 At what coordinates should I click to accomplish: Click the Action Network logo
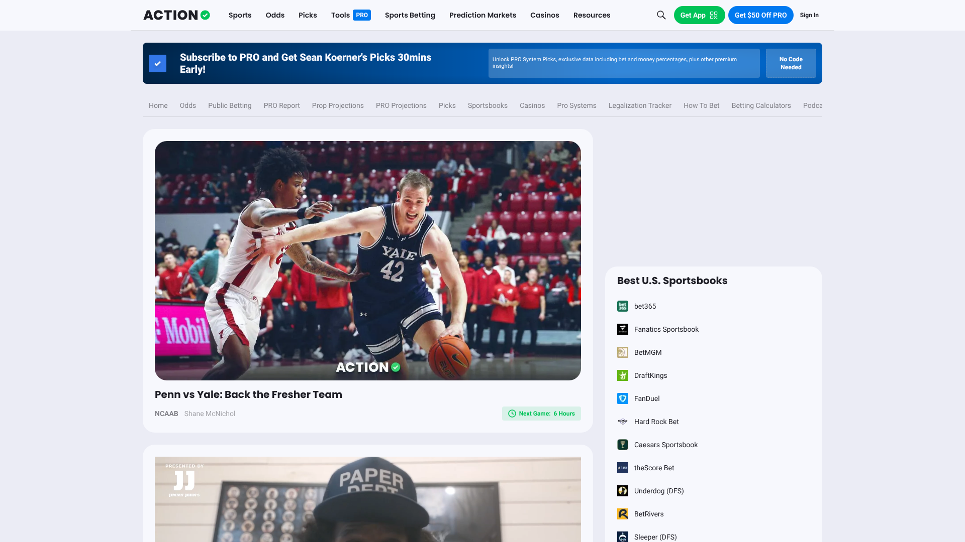pos(176,15)
